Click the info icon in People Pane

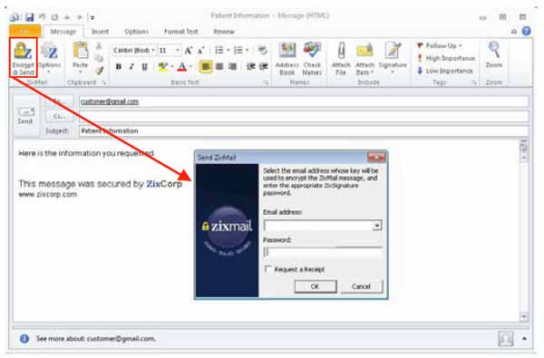(24, 339)
